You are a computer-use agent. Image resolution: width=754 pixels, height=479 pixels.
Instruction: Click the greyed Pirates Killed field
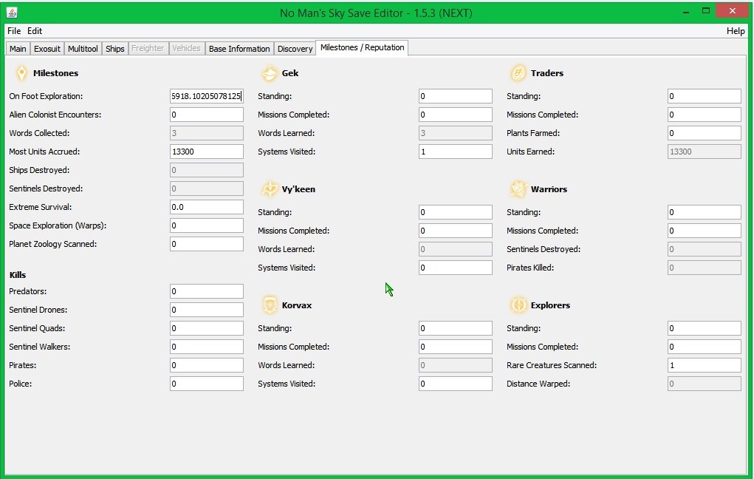click(x=705, y=268)
